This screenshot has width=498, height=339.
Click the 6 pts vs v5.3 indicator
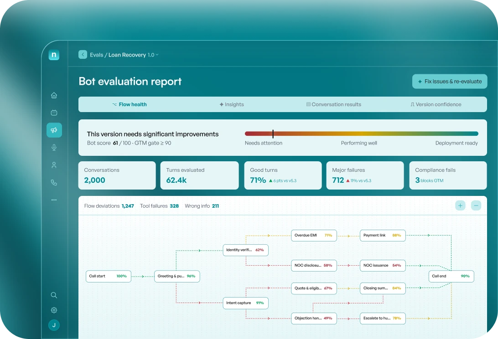click(283, 180)
